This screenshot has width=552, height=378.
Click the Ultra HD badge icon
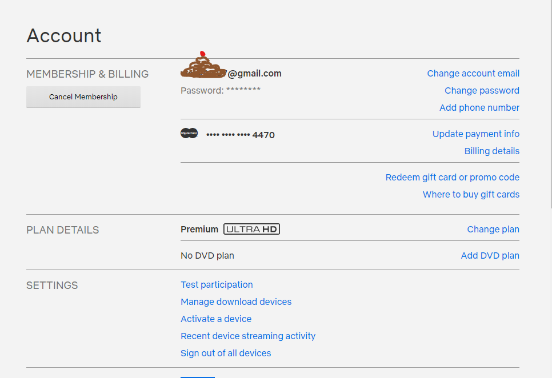point(251,230)
